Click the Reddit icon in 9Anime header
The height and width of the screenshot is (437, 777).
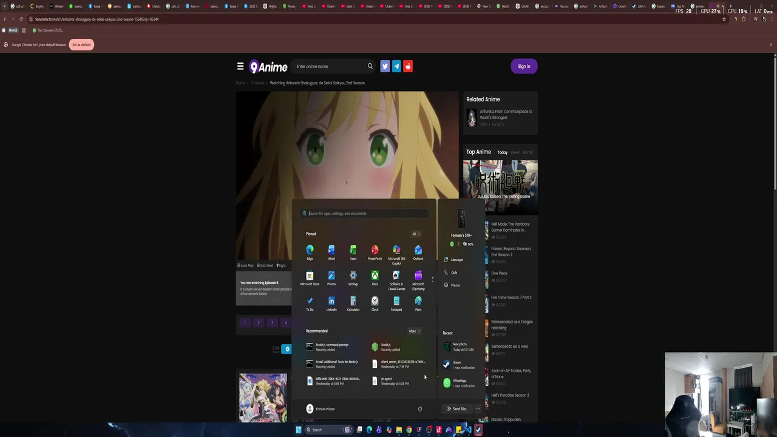coord(408,66)
